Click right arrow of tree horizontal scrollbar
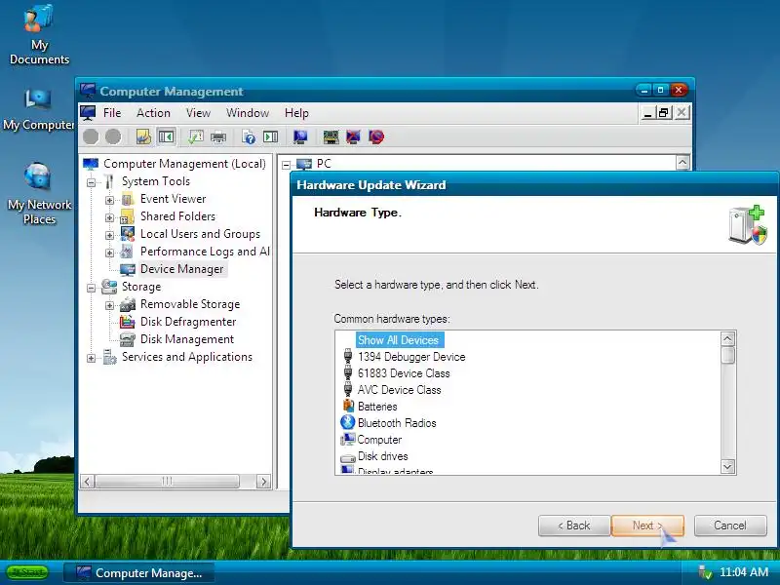The image size is (780, 585). point(263,482)
